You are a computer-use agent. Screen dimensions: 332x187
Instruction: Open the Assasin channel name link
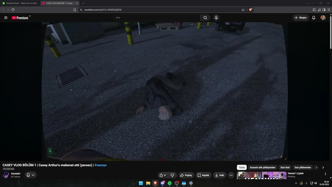click(x=16, y=173)
